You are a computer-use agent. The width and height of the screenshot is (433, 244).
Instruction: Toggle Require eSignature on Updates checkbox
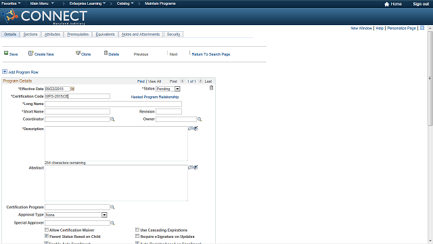(x=137, y=237)
